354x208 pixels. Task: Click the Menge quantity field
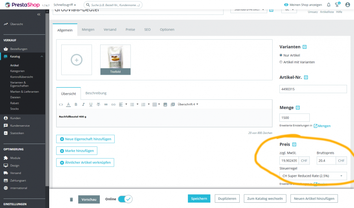click(x=295, y=118)
